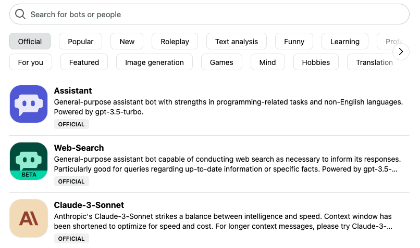Select the Funny category chip
Viewport: 420px width, 248px height.
point(294,42)
